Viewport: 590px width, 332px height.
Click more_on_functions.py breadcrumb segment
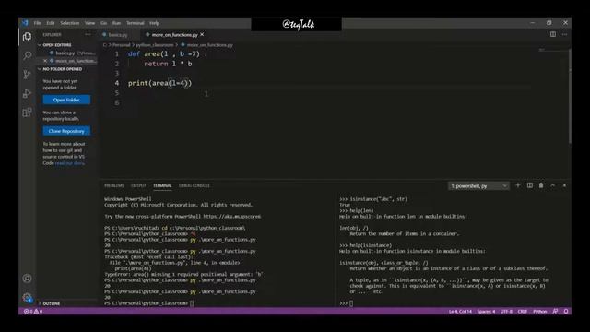209,45
